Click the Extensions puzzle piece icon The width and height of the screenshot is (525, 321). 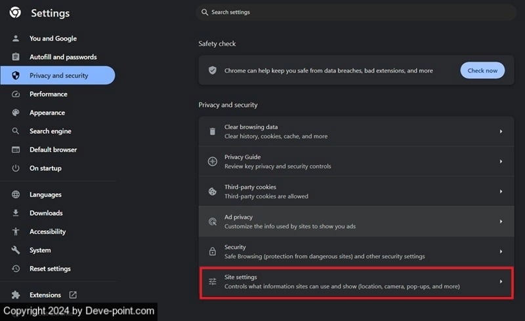tap(16, 295)
